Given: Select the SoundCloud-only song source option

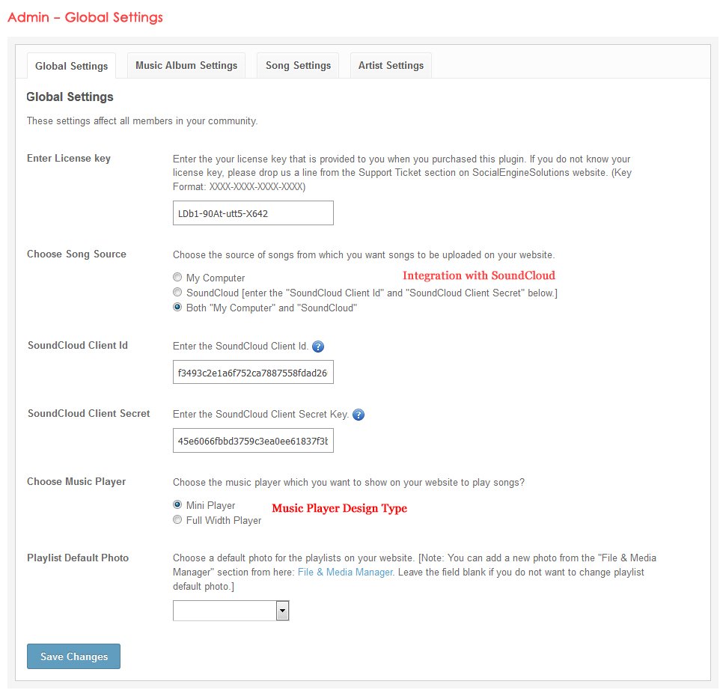Looking at the screenshot, I should [177, 293].
